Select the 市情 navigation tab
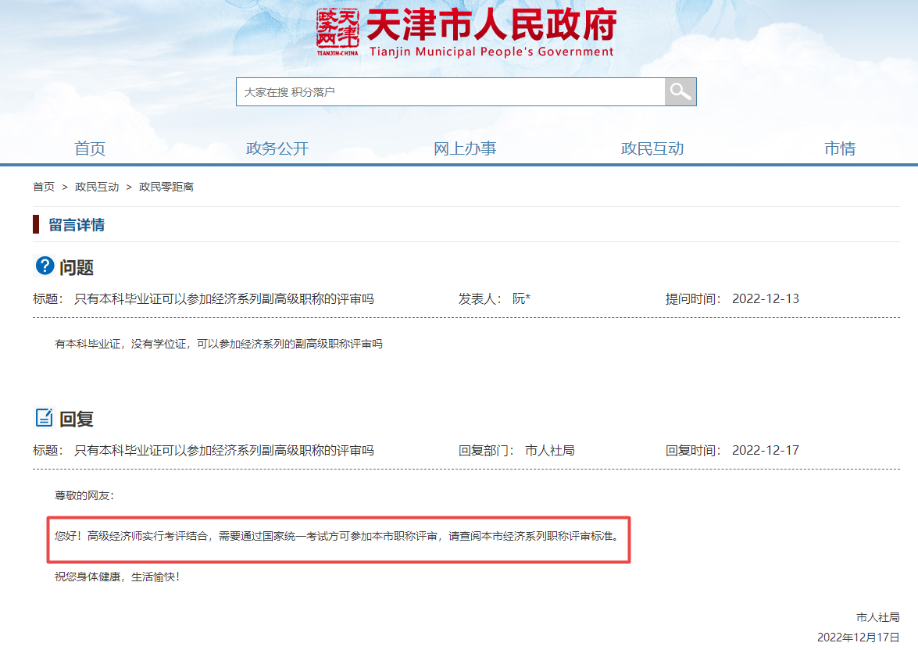The height and width of the screenshot is (650, 918). (840, 148)
